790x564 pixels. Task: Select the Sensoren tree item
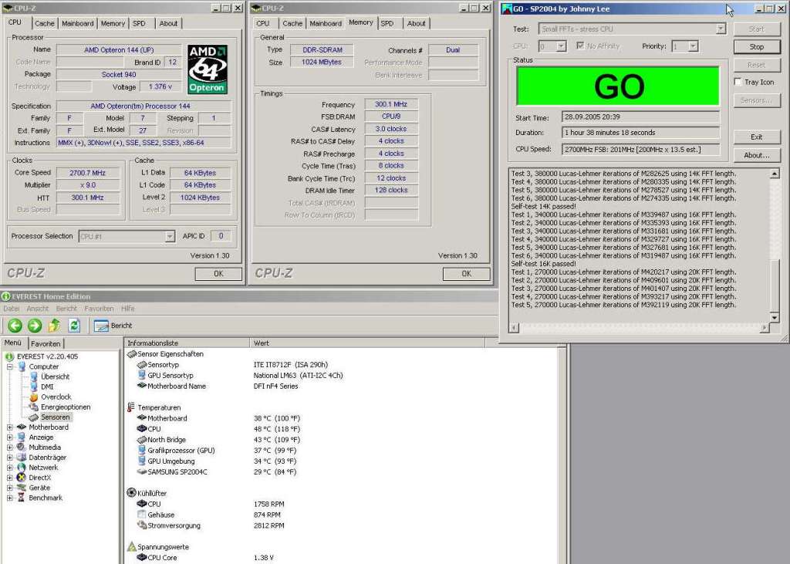(x=55, y=417)
